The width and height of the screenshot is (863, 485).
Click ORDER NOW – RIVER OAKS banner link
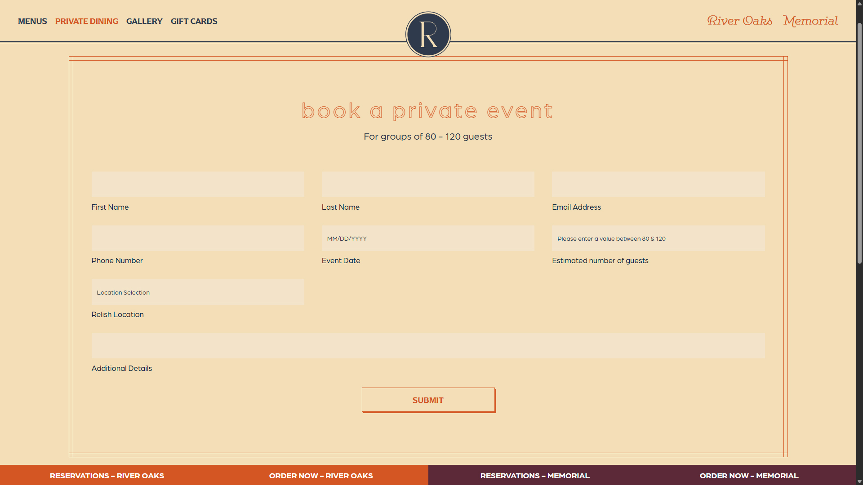[x=320, y=476]
